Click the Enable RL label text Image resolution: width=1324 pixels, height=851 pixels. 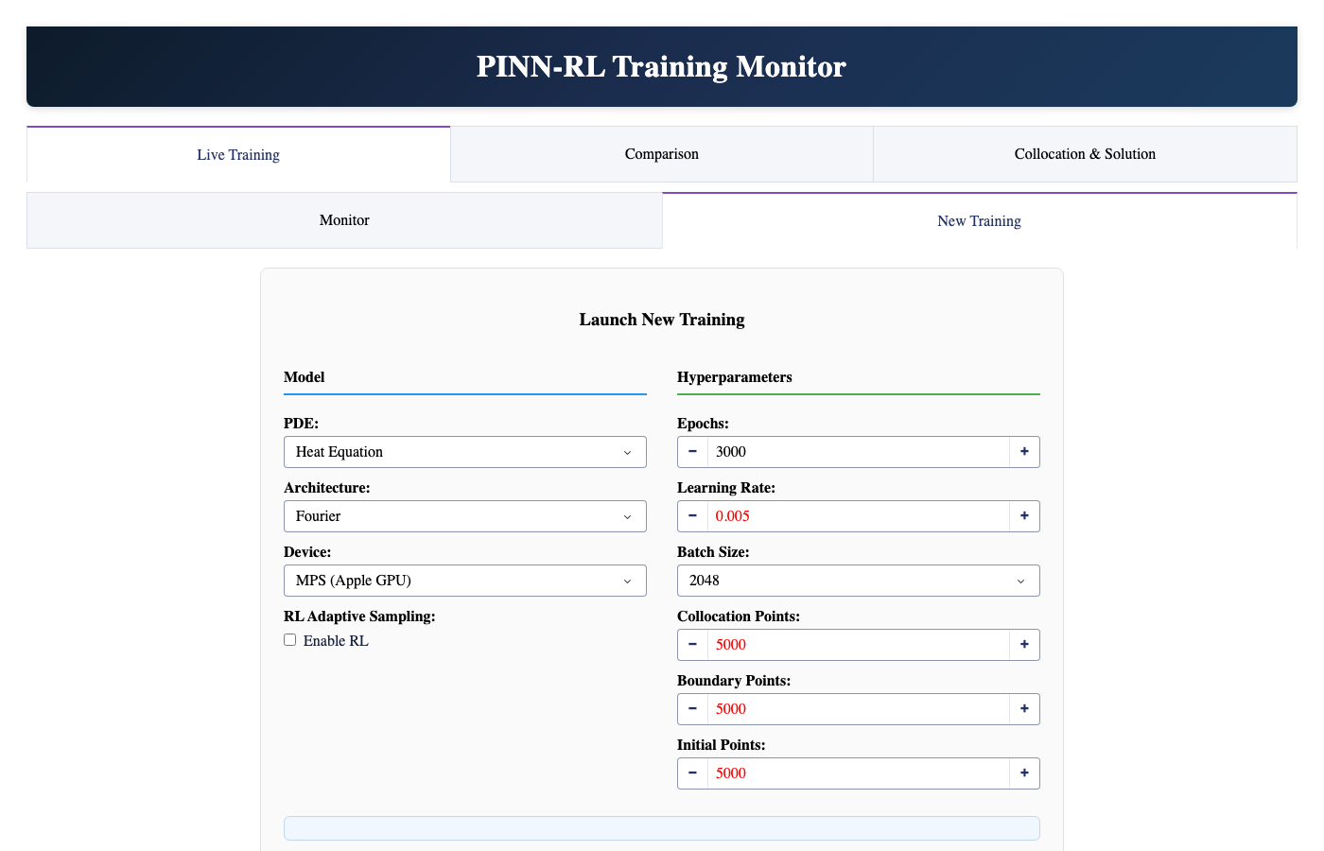click(336, 641)
